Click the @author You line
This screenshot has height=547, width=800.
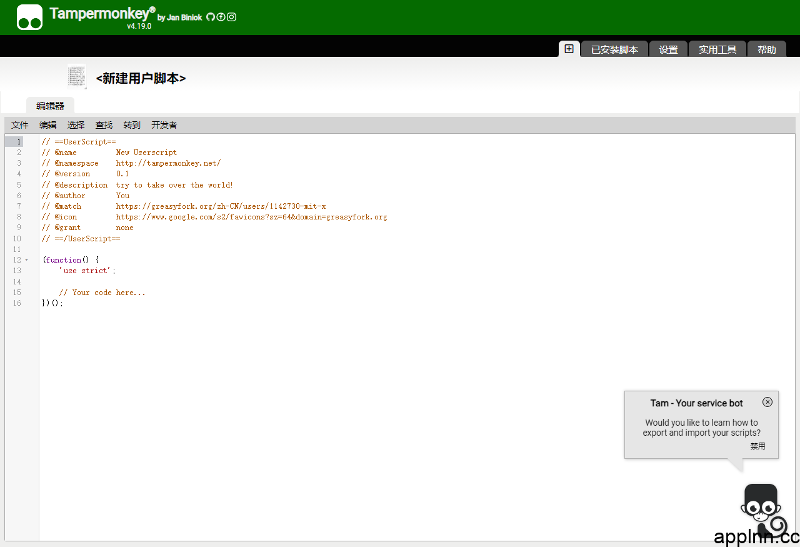[86, 196]
